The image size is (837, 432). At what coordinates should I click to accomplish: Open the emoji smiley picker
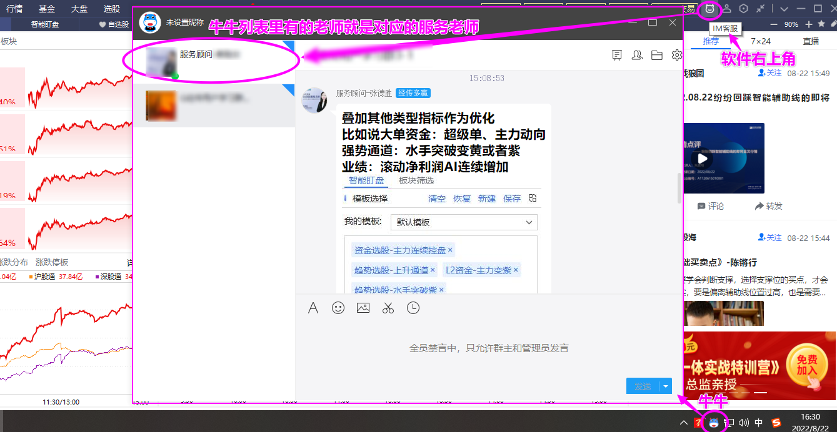coord(338,308)
